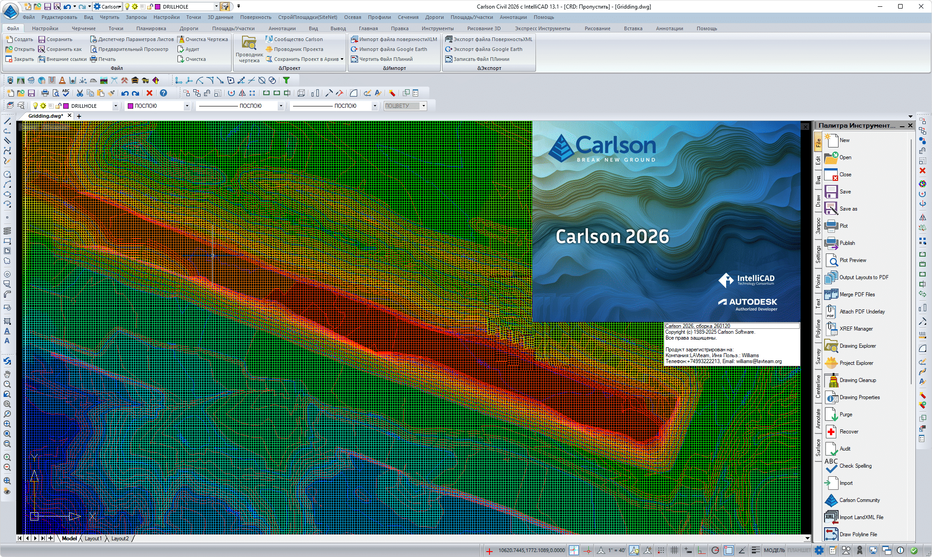Click the blue Help question mark icon
The image size is (932, 557).
[x=163, y=93]
